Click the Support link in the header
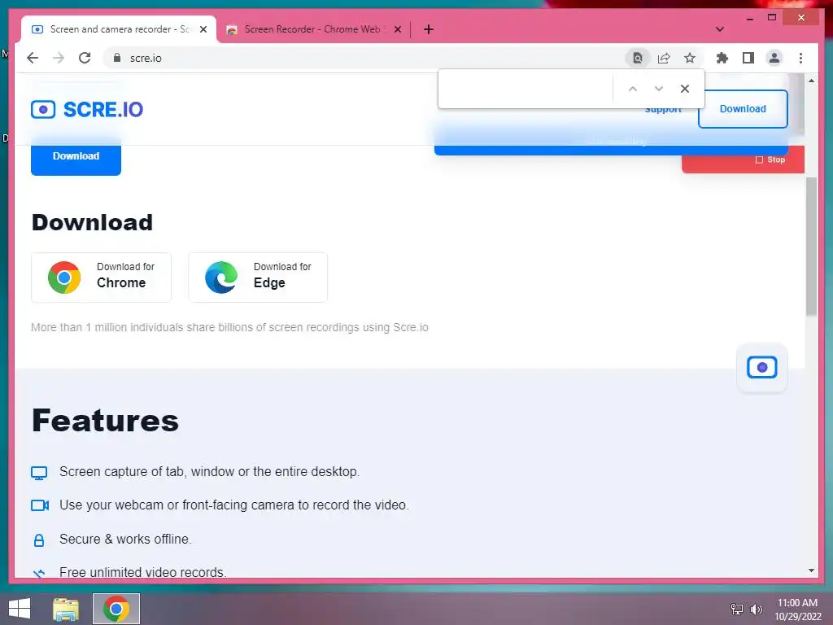Image resolution: width=833 pixels, height=625 pixels. pyautogui.click(x=663, y=110)
